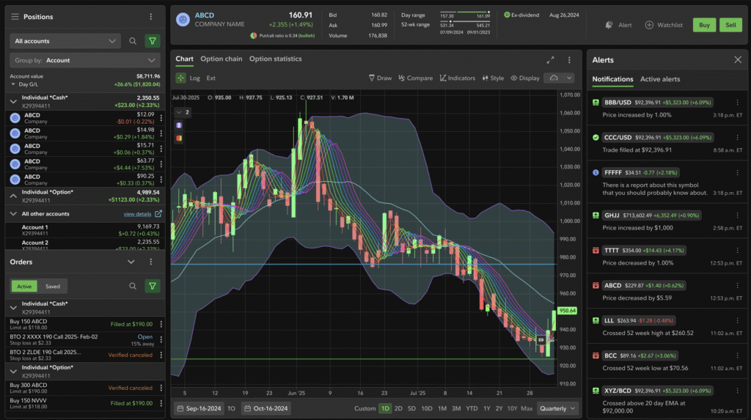This screenshot has height=420, width=751.
Task: Close the Alerts panel
Action: point(738,59)
